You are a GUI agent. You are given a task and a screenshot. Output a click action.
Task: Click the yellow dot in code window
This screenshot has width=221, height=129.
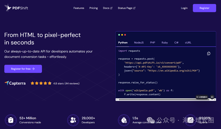coord(122,35)
